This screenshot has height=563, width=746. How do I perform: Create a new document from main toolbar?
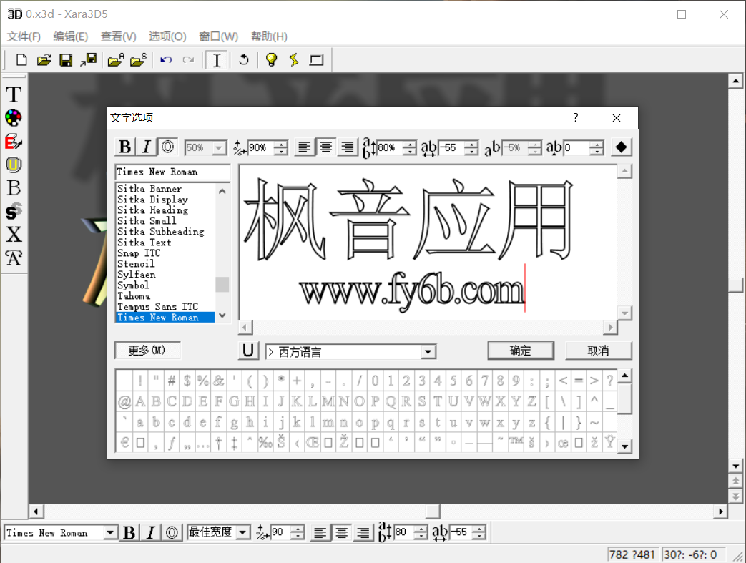21,60
